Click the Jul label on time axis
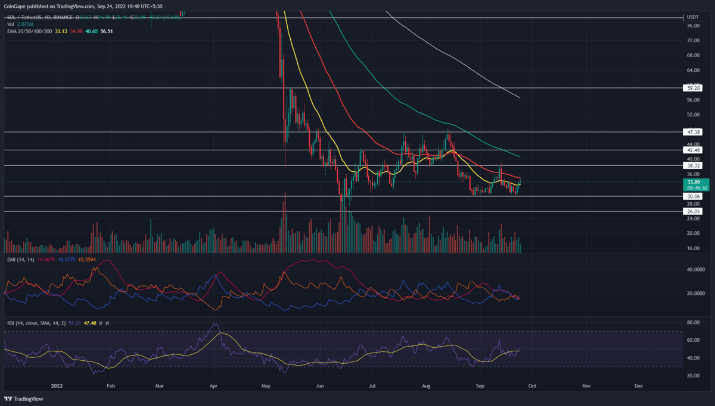This screenshot has height=406, width=715. click(372, 386)
